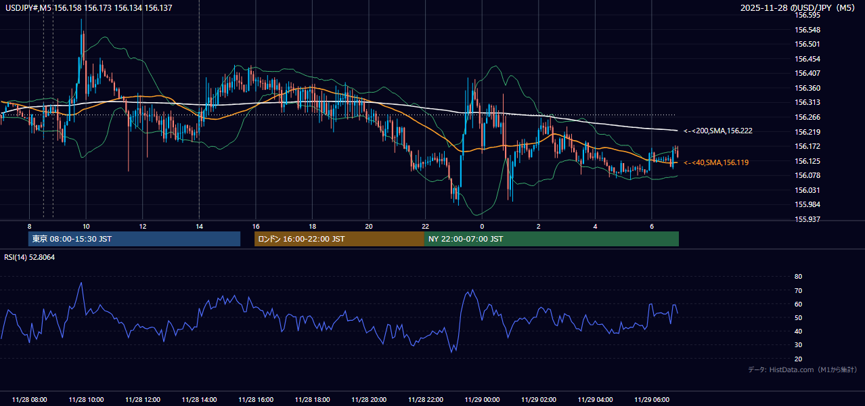Click RSI axis level 60

(799, 304)
